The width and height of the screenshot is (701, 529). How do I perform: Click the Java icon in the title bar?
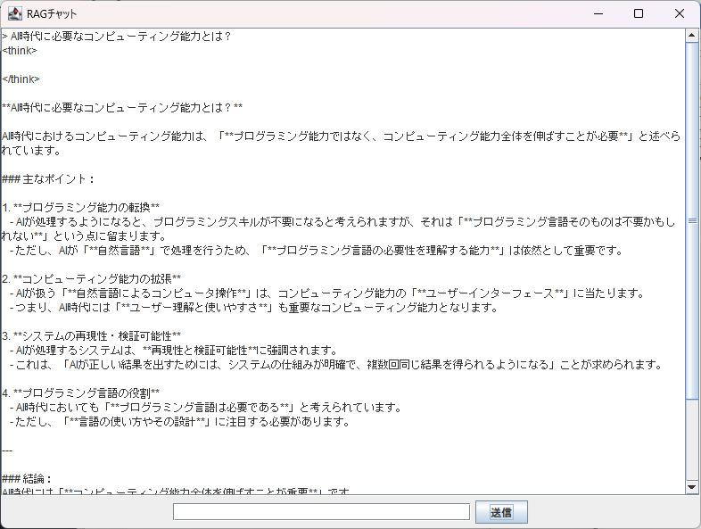pos(15,13)
